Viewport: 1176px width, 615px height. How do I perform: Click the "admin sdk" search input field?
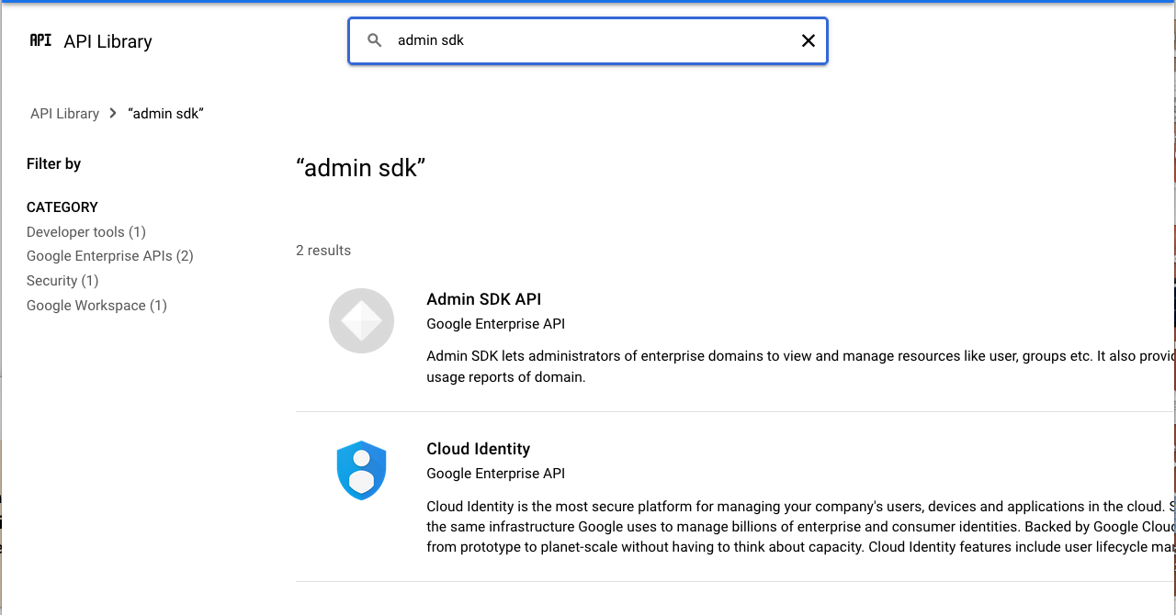pos(588,40)
